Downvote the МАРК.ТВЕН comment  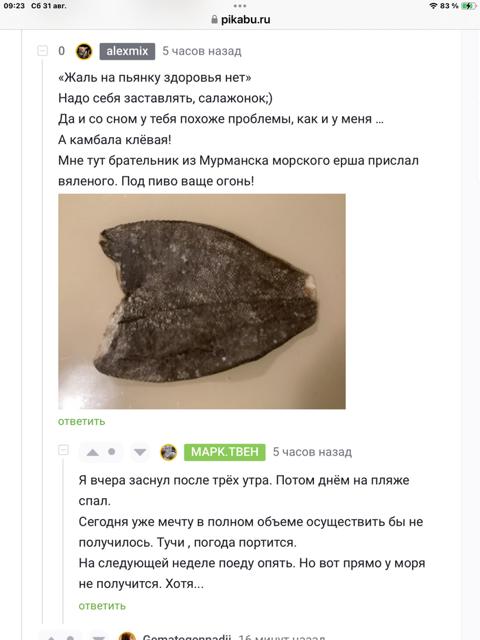(140, 452)
